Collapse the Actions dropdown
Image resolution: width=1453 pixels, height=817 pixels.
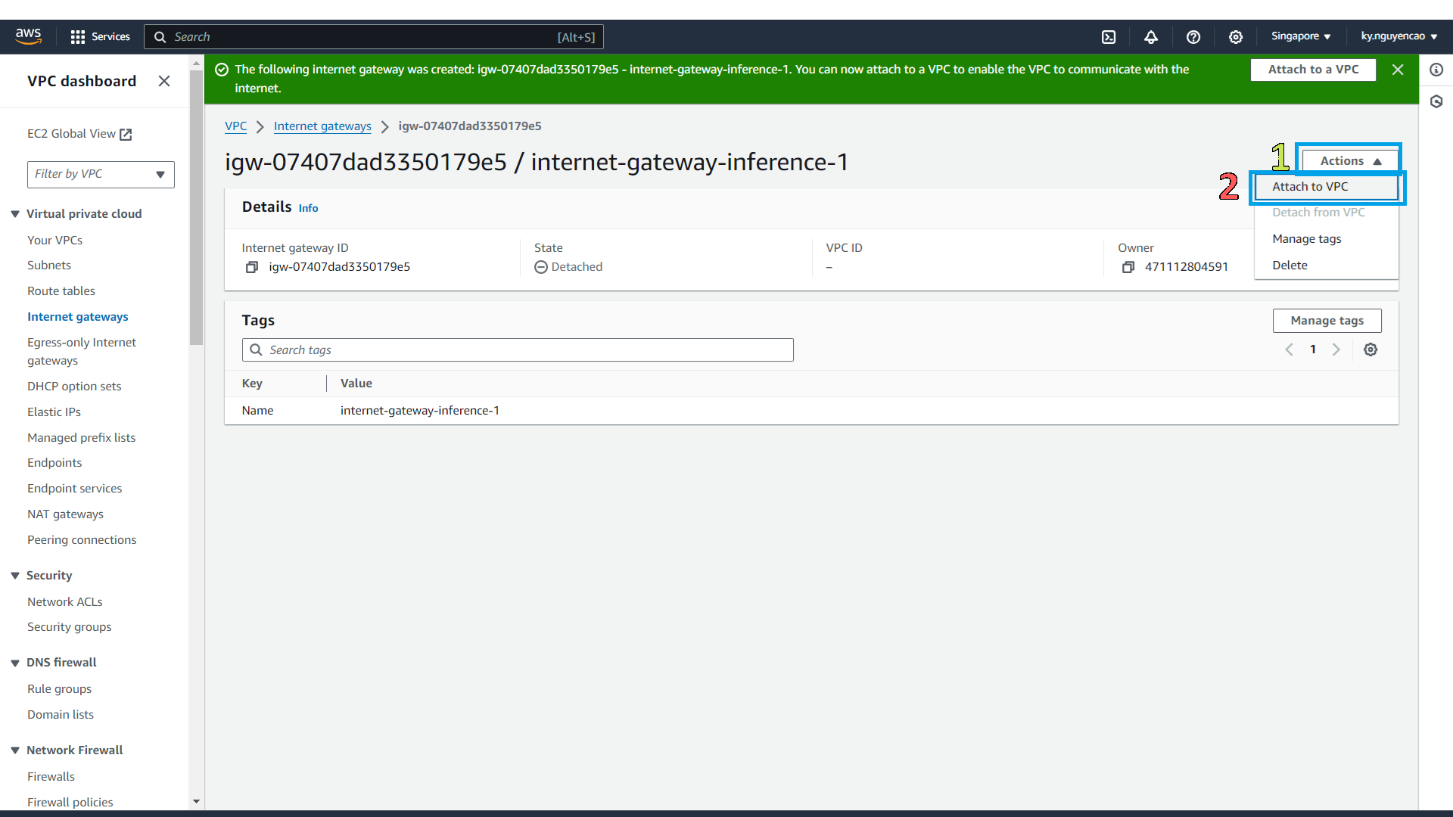(1350, 161)
